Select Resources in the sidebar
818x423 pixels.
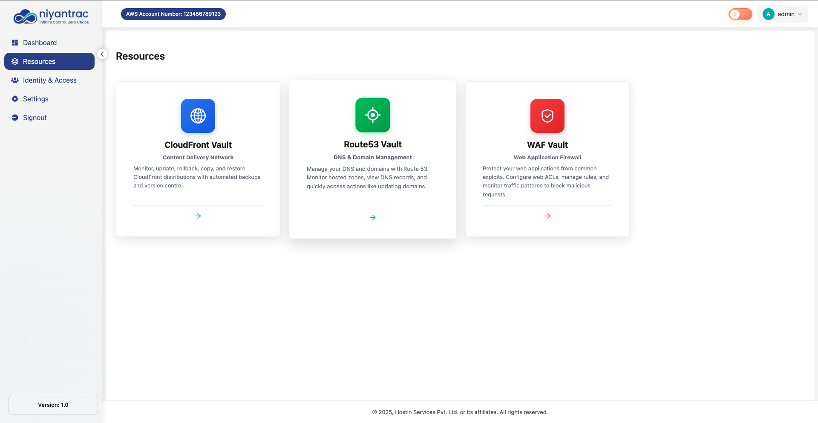click(39, 61)
